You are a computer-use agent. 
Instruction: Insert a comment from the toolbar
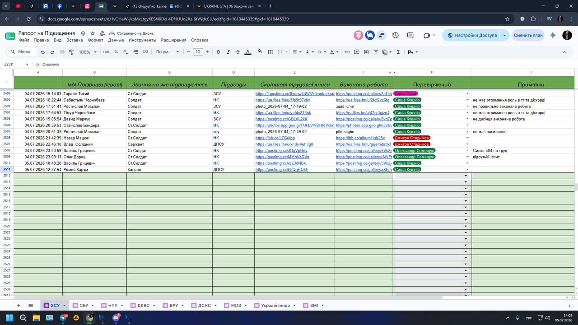[357, 52]
